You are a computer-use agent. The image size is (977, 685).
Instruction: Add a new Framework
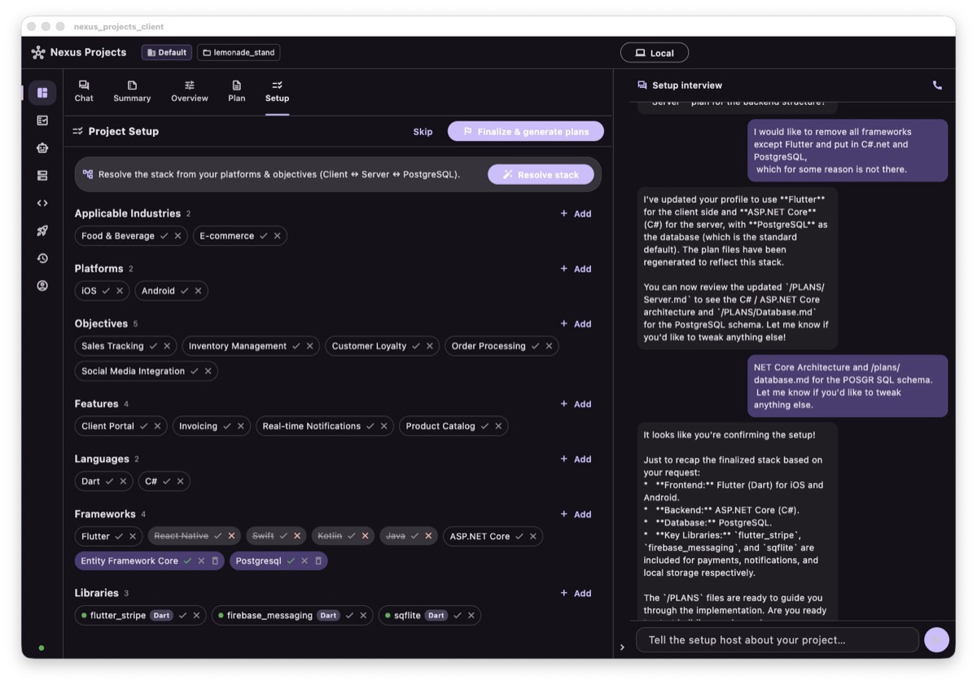point(576,515)
